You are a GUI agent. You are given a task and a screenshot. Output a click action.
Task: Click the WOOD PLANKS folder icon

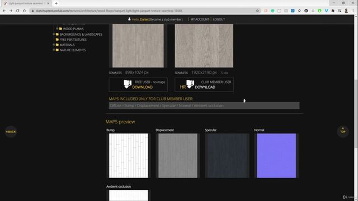tap(60, 28)
